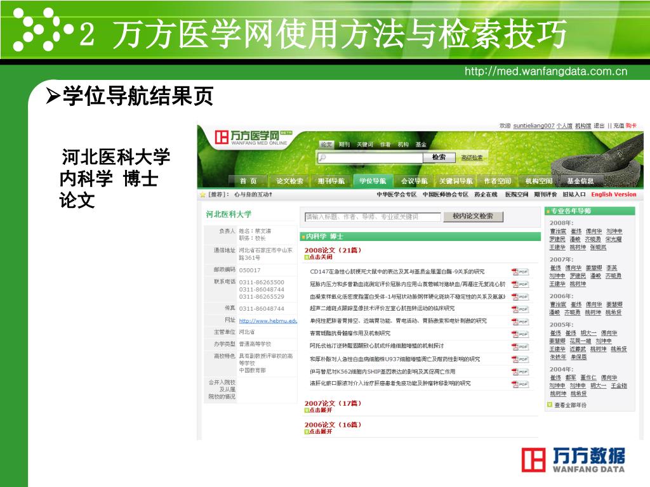The height and width of the screenshot is (487, 650).
Task: Select the 机构 search type tab
Action: [x=403, y=144]
